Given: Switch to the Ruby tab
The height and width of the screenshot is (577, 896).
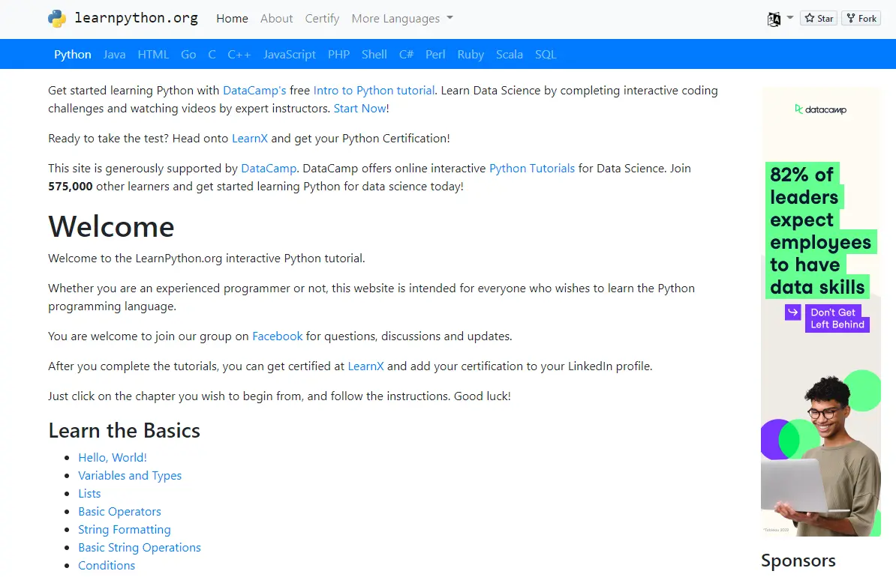Looking at the screenshot, I should coord(471,54).
